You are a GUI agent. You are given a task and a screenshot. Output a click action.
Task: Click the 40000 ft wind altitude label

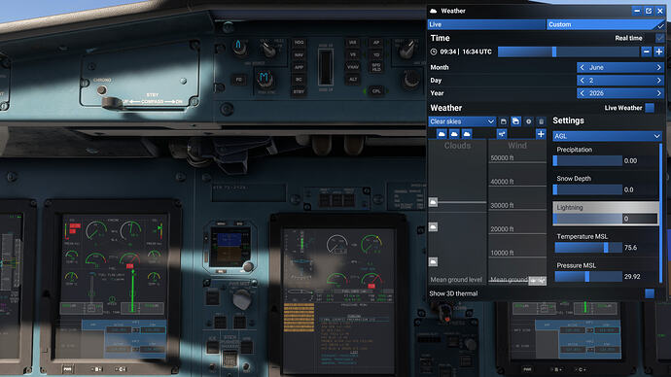click(x=502, y=182)
